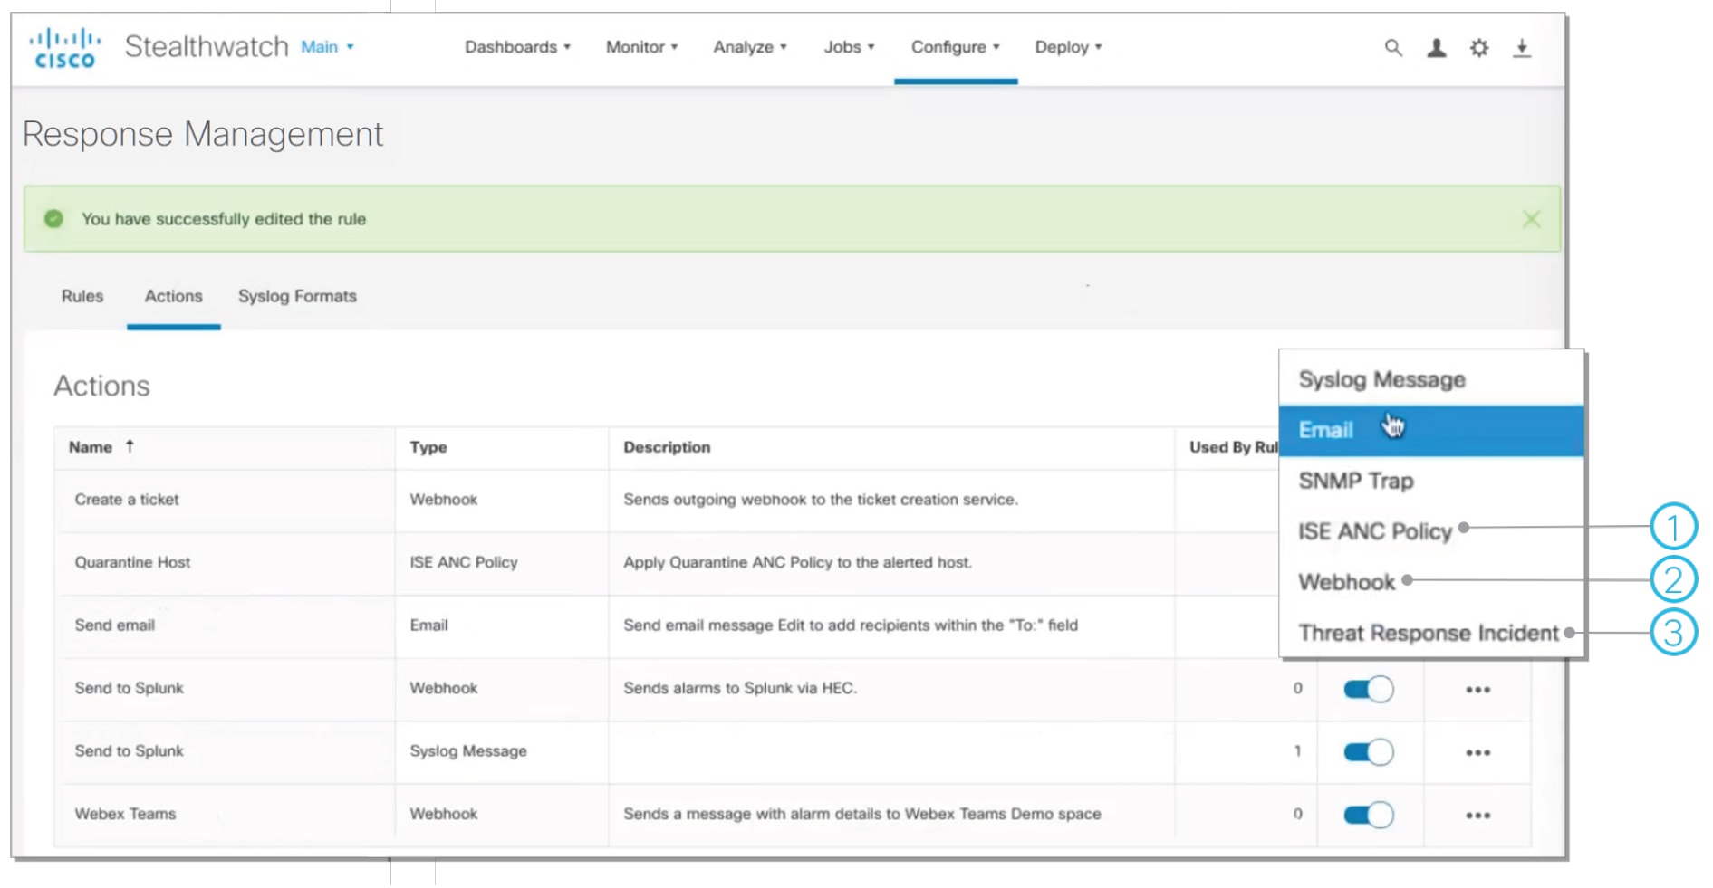Choose ISE ANC Policy from the dropdown
Viewport: 1713px width, 888px height.
point(1431,531)
